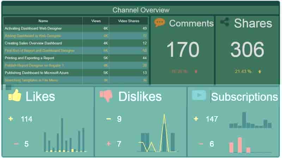This screenshot has height=158, width=282.
Task: Select row Adding Dashboard in Web Designer
Action: pos(76,36)
